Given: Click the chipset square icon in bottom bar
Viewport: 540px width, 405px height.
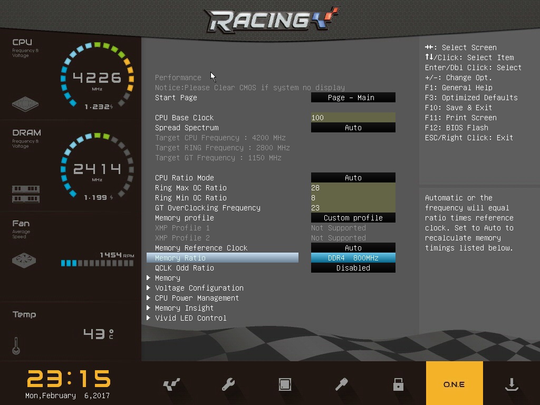Looking at the screenshot, I should 285,384.
